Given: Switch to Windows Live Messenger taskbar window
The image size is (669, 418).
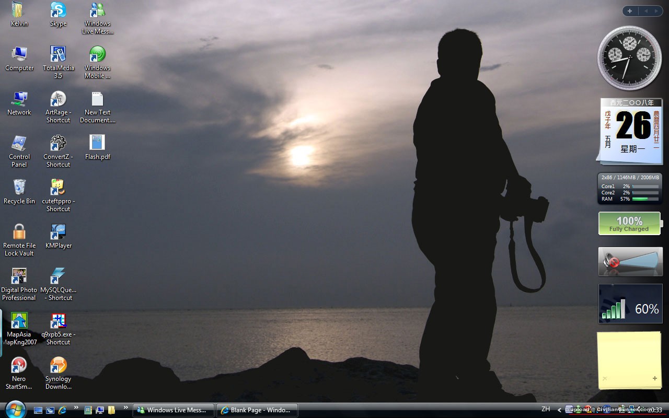Looking at the screenshot, I should [x=174, y=410].
